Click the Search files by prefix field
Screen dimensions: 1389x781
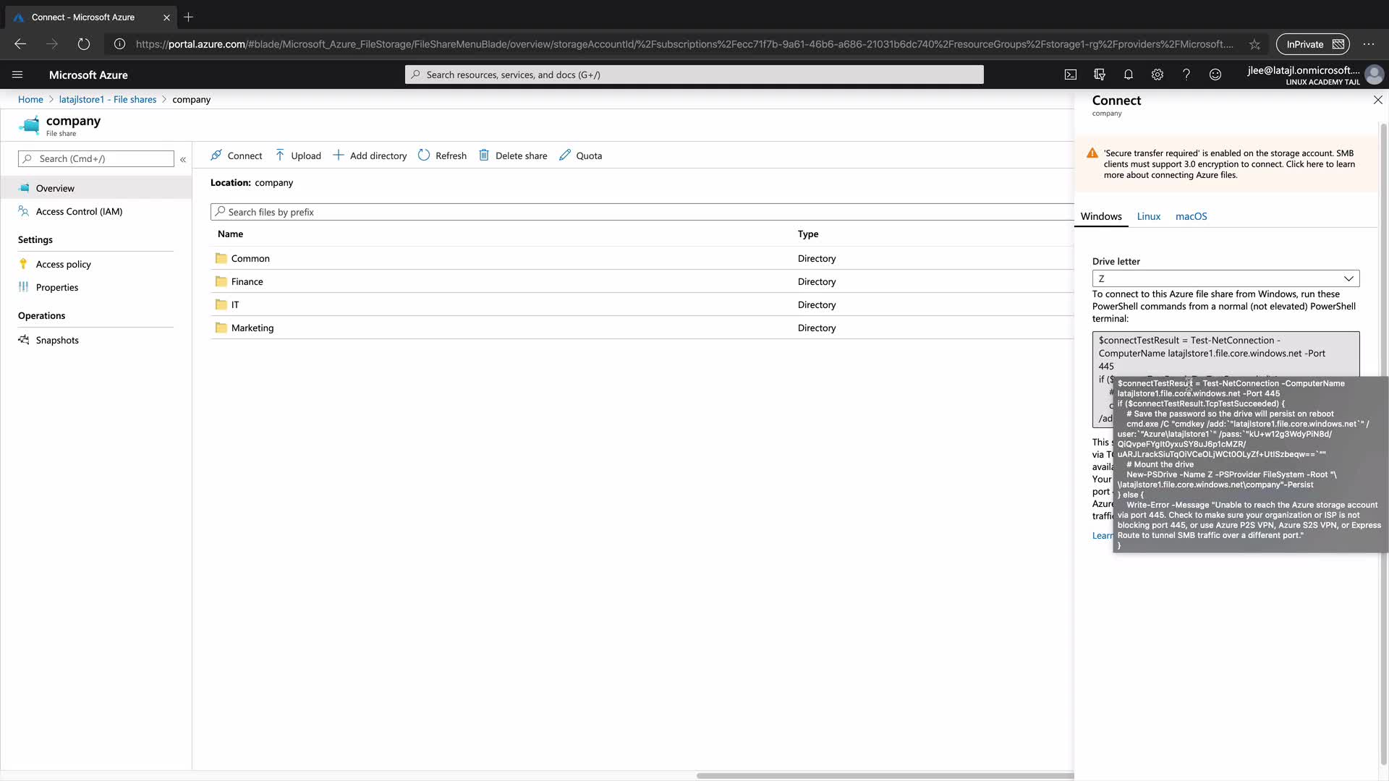tap(637, 212)
